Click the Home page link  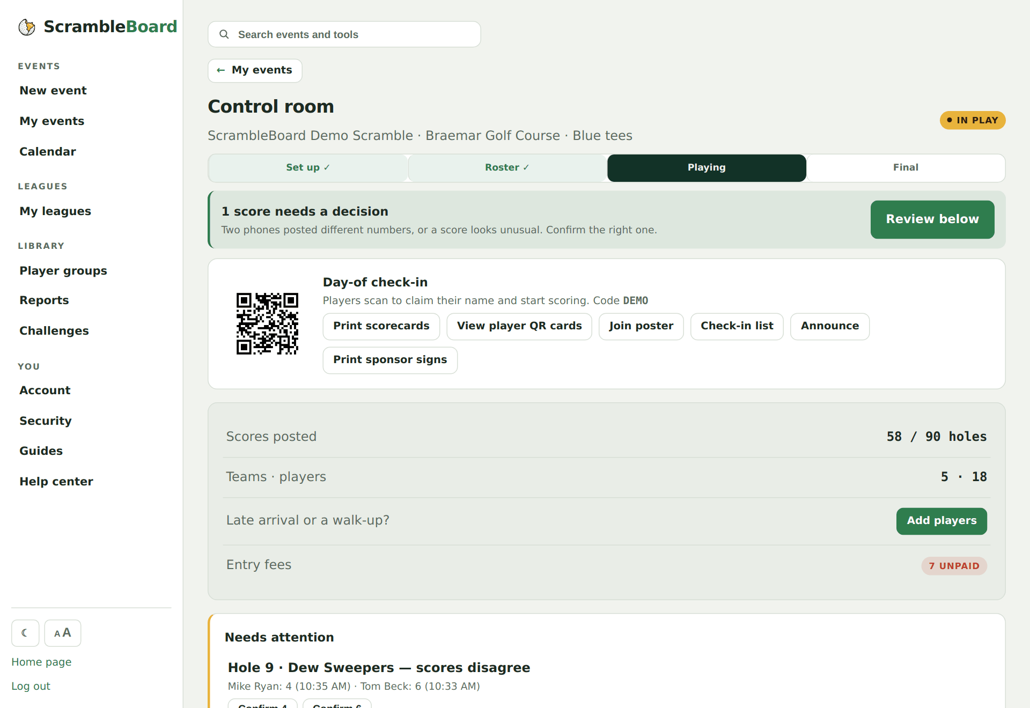pyautogui.click(x=41, y=662)
